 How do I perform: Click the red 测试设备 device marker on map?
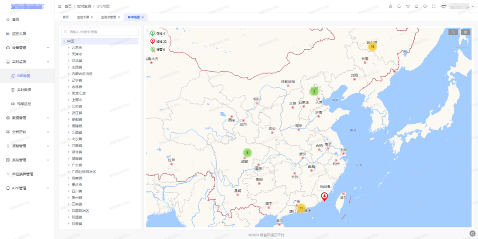pyautogui.click(x=325, y=196)
